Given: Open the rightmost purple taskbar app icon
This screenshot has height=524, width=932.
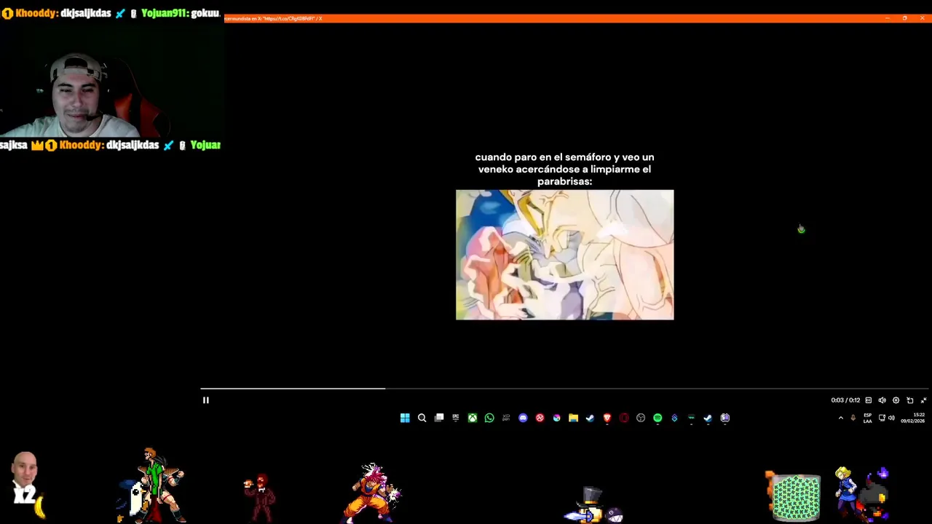Looking at the screenshot, I should tap(725, 418).
